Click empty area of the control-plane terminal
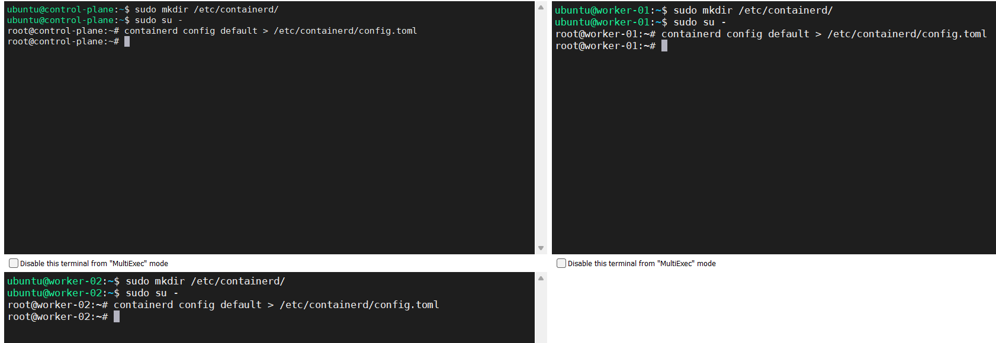Screen dimensions: 996x343 [266, 148]
